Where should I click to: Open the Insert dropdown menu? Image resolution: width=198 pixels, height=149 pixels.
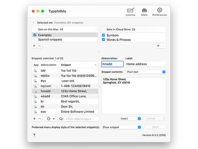coord(130,119)
